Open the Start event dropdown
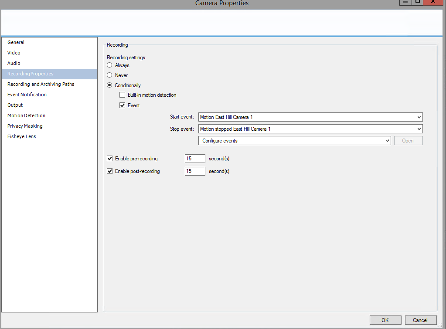 point(310,117)
